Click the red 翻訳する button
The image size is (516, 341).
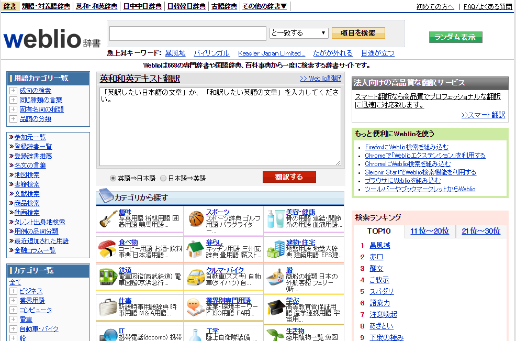click(289, 177)
